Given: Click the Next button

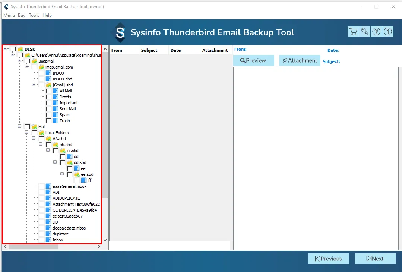Looking at the screenshot, I should 375,259.
